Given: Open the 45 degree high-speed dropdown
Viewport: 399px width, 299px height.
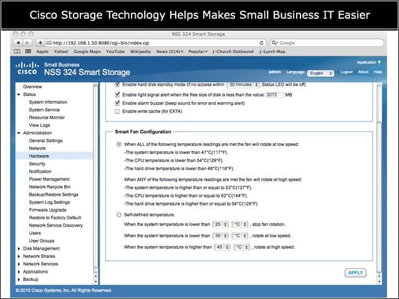Looking at the screenshot, I should tap(223, 247).
